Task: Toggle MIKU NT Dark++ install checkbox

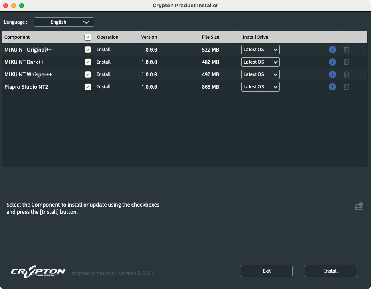Action: (88, 62)
